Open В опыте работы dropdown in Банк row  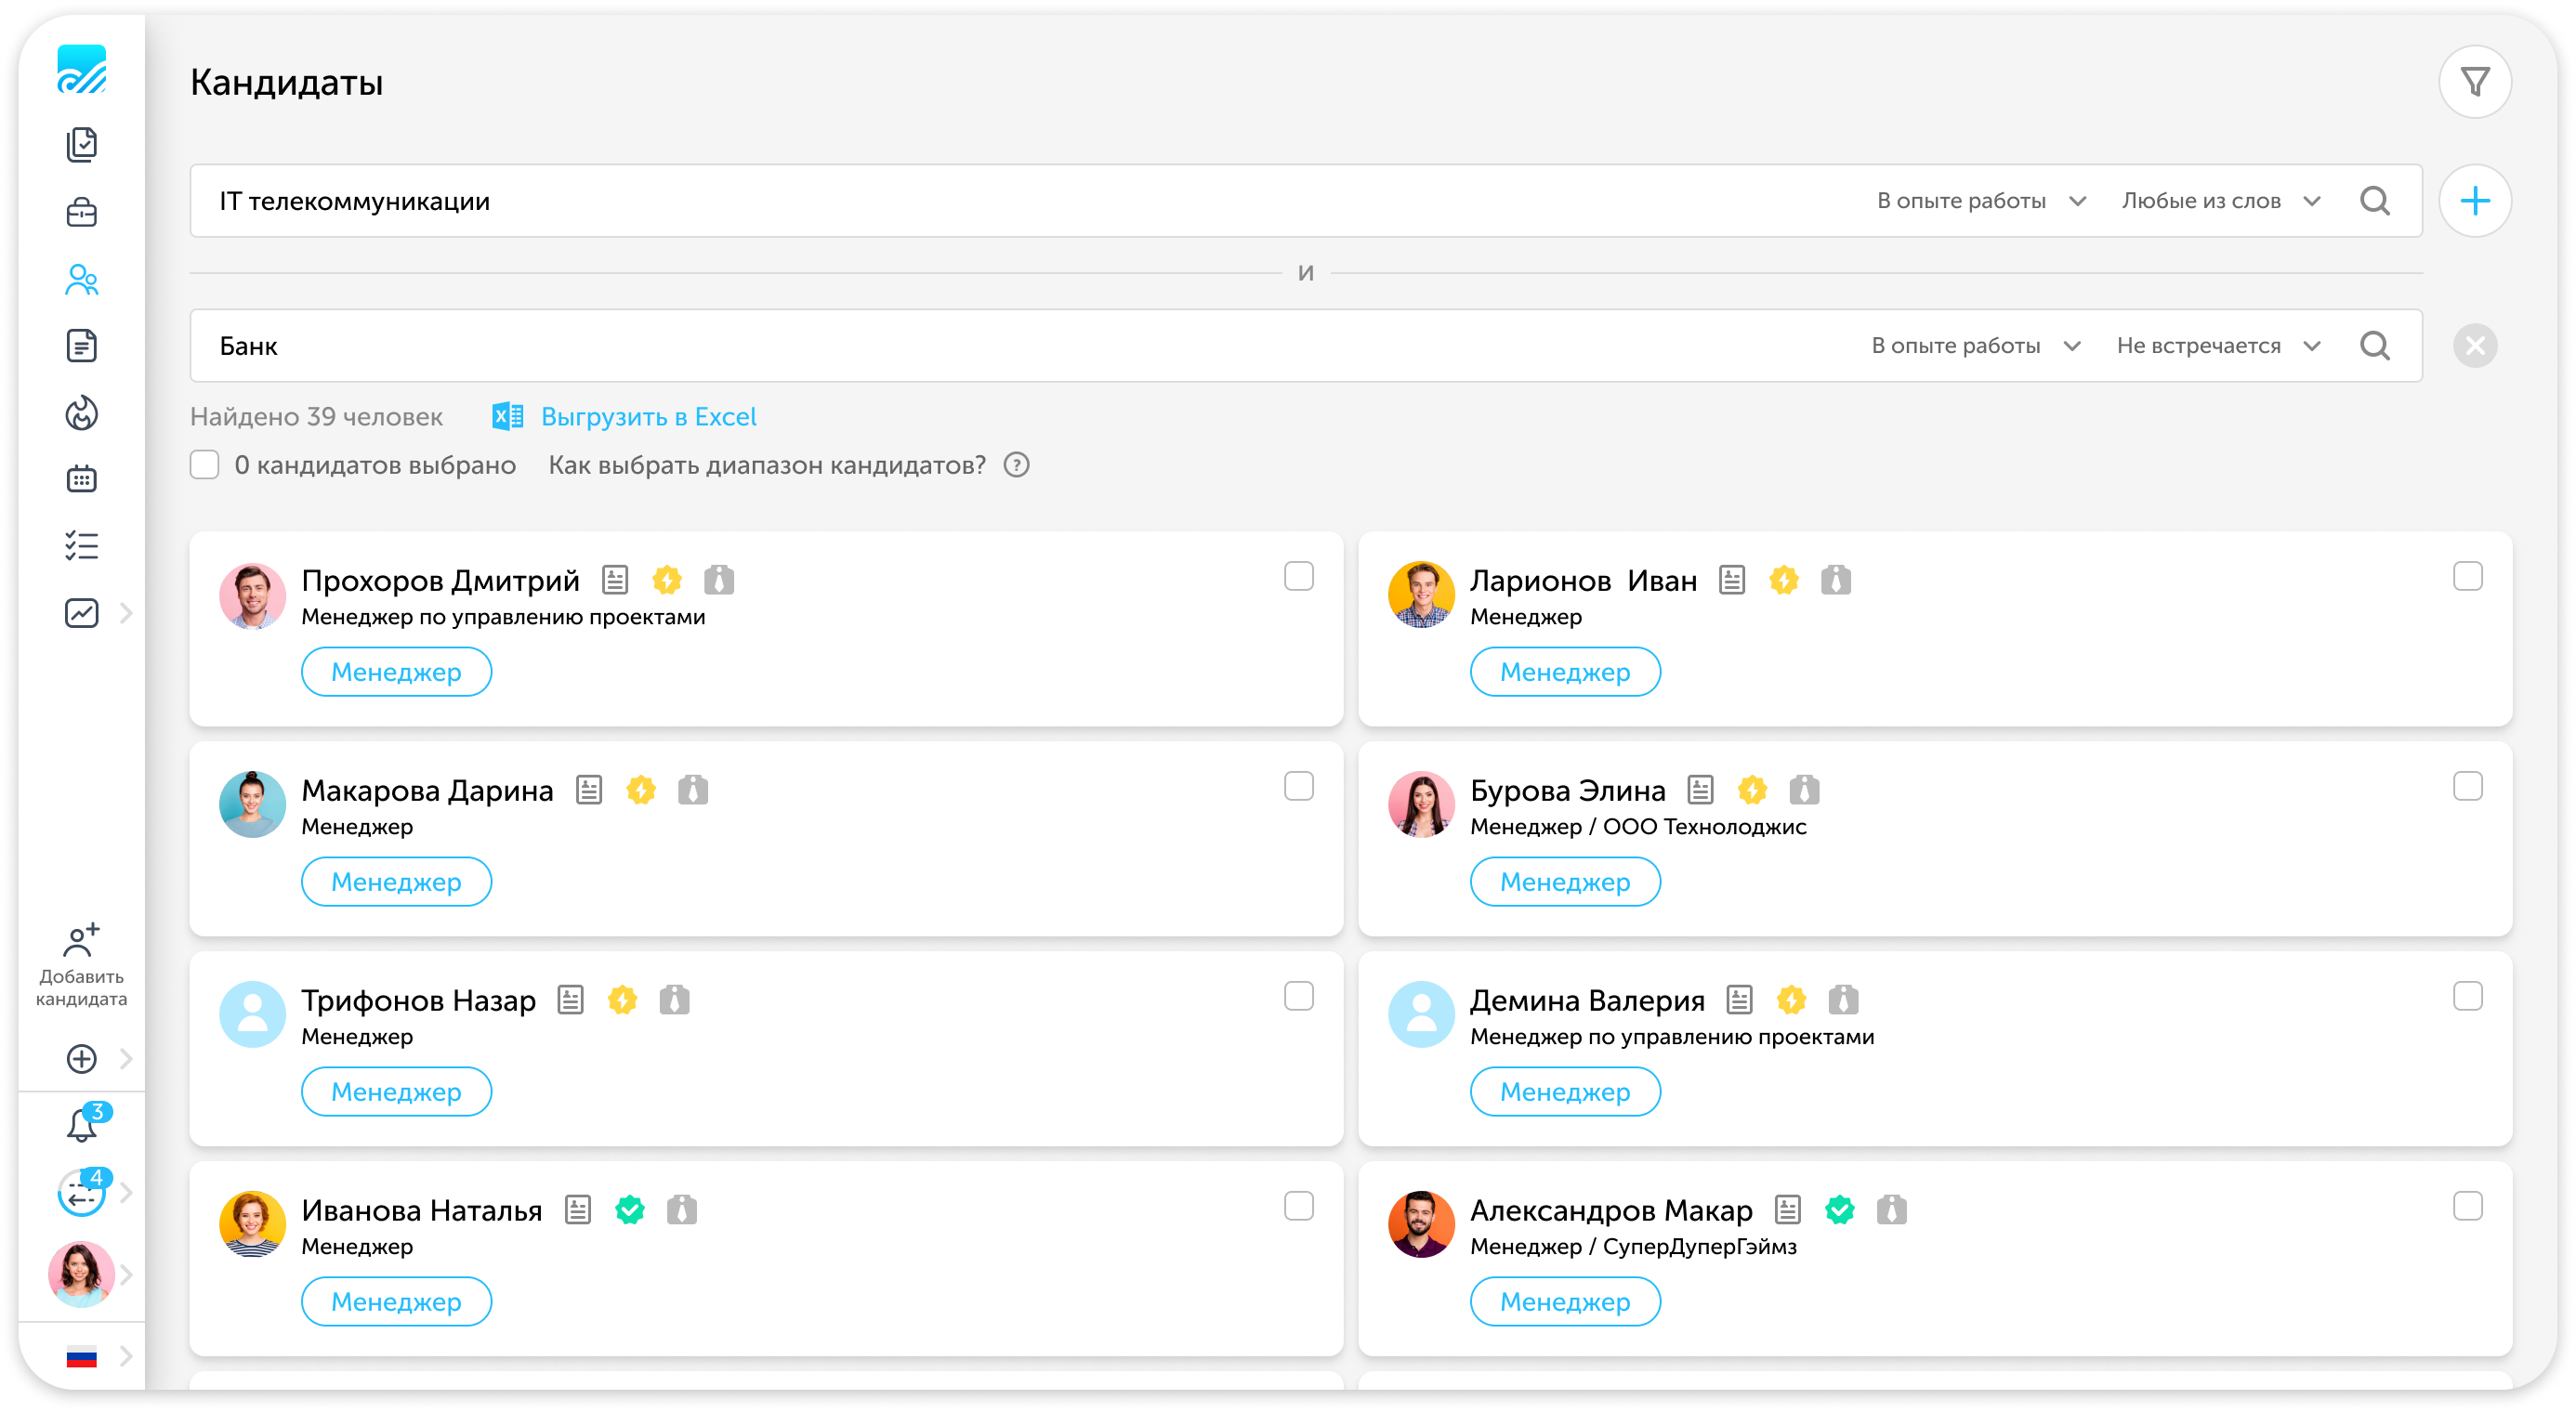click(1977, 346)
